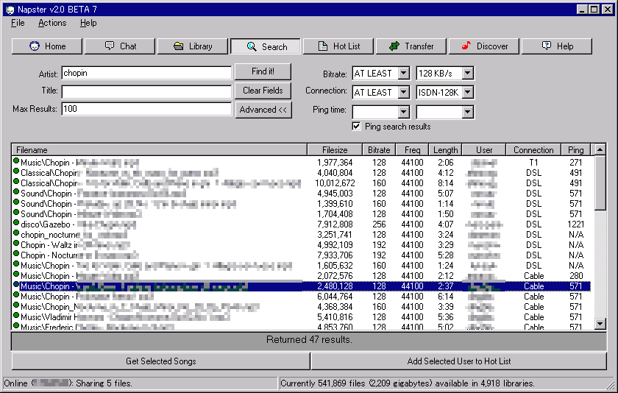Click green status dot of chopin_nocturne row
This screenshot has width=618, height=393.
pos(16,233)
